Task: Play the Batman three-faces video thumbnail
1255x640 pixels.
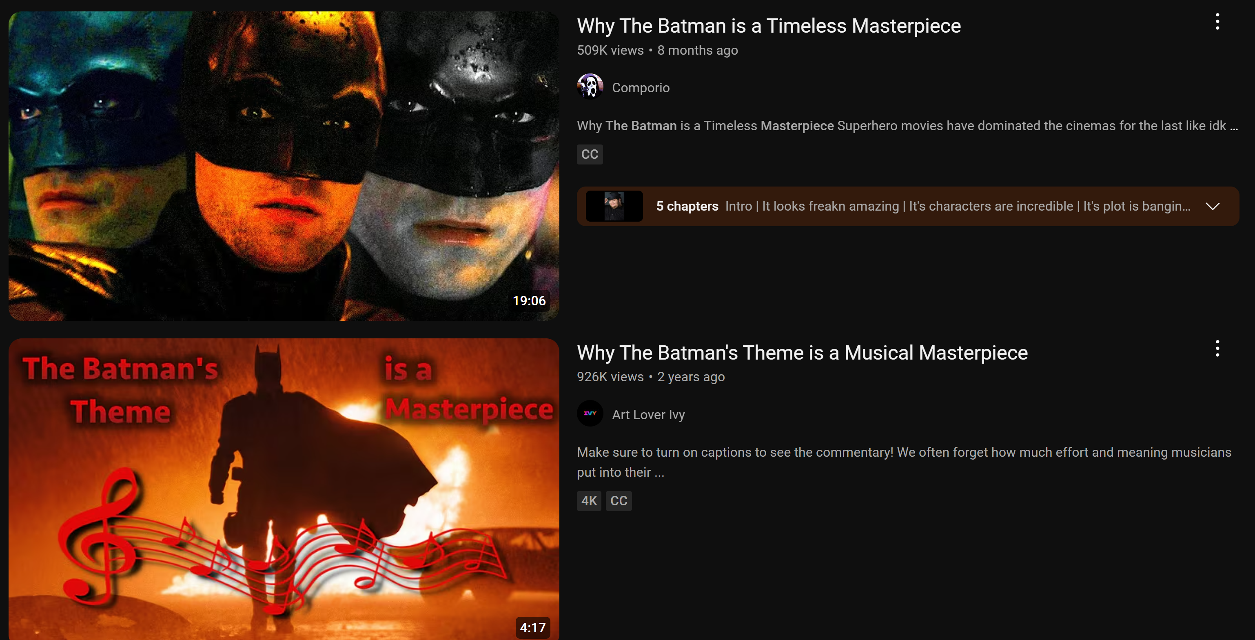Action: point(284,166)
